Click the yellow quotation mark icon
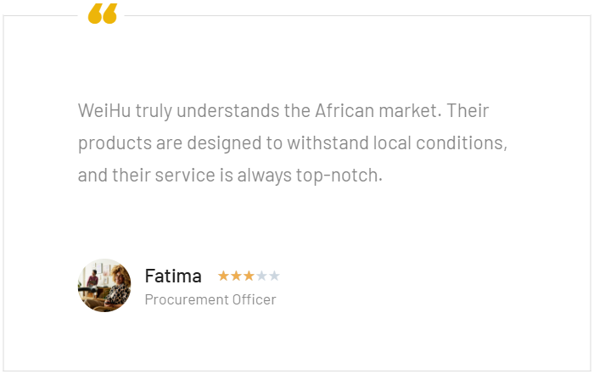 click(103, 14)
